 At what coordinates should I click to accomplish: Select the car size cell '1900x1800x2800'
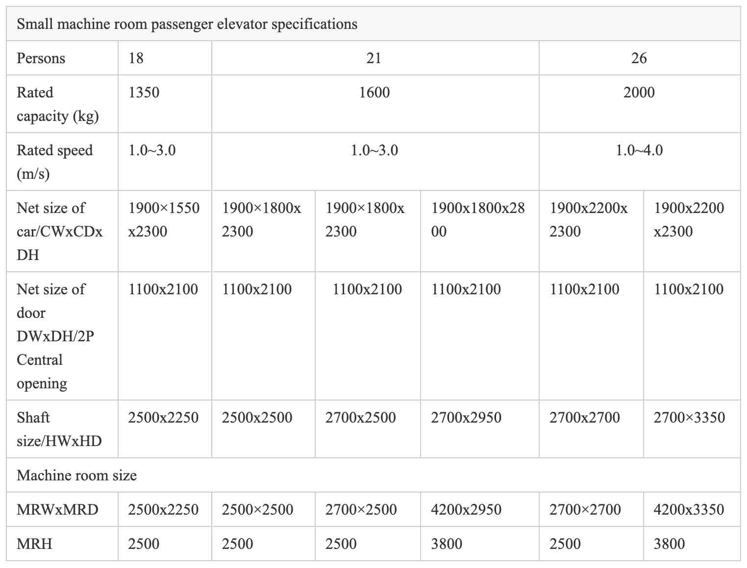(x=479, y=231)
